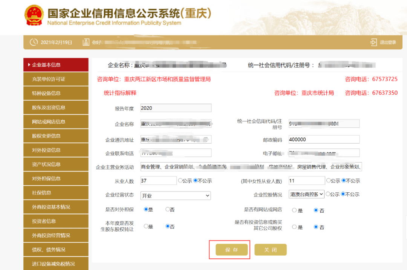Click the 企业联系电话 input field
Image resolution: width=407 pixels, height=270 pixels.
[x=176, y=153]
